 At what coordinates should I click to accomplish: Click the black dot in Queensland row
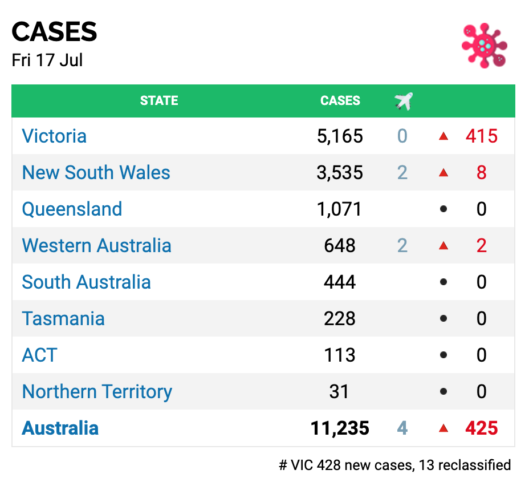[x=443, y=209]
